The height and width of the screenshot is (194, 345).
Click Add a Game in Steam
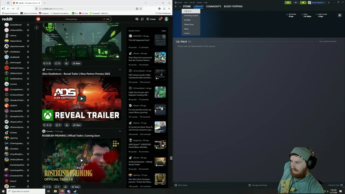point(181,185)
